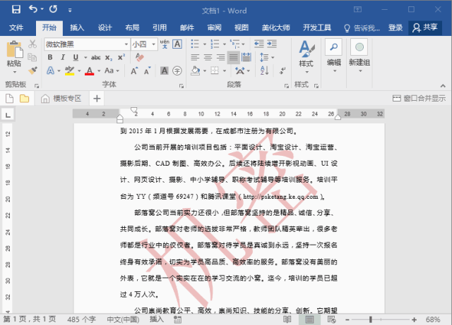Open 模板专区 template zone

point(61,99)
